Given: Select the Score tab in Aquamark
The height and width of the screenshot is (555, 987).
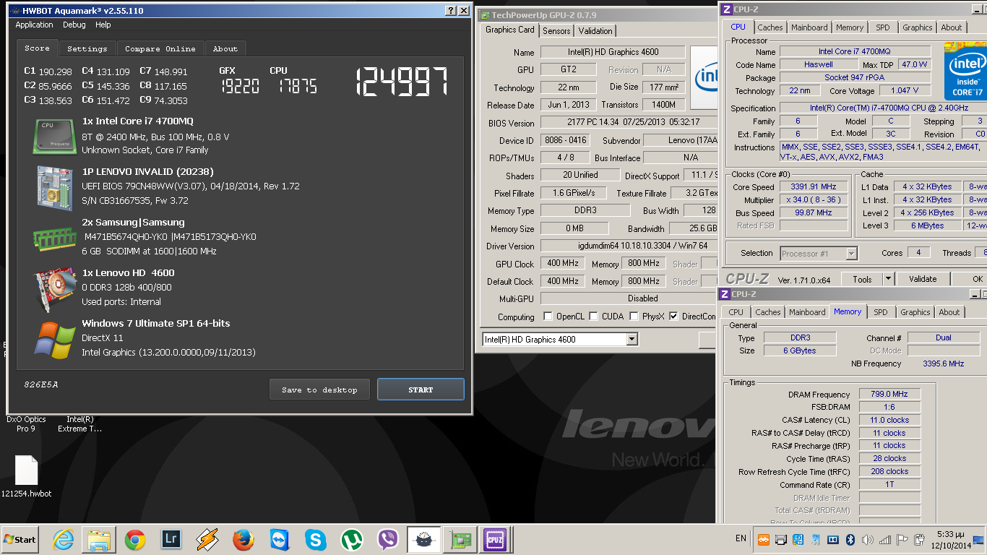Looking at the screenshot, I should click(x=37, y=48).
